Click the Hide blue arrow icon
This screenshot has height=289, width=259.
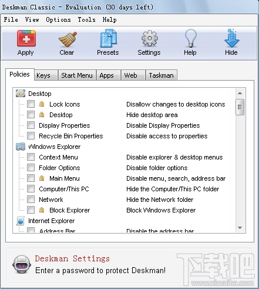[x=232, y=38]
